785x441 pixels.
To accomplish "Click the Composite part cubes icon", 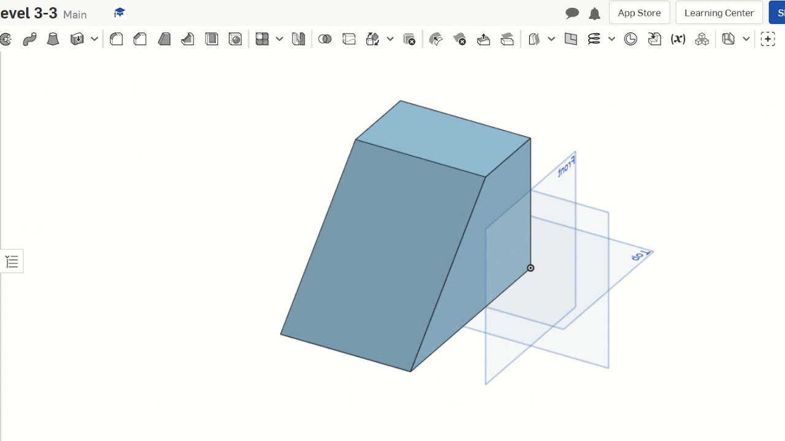I will click(x=702, y=39).
